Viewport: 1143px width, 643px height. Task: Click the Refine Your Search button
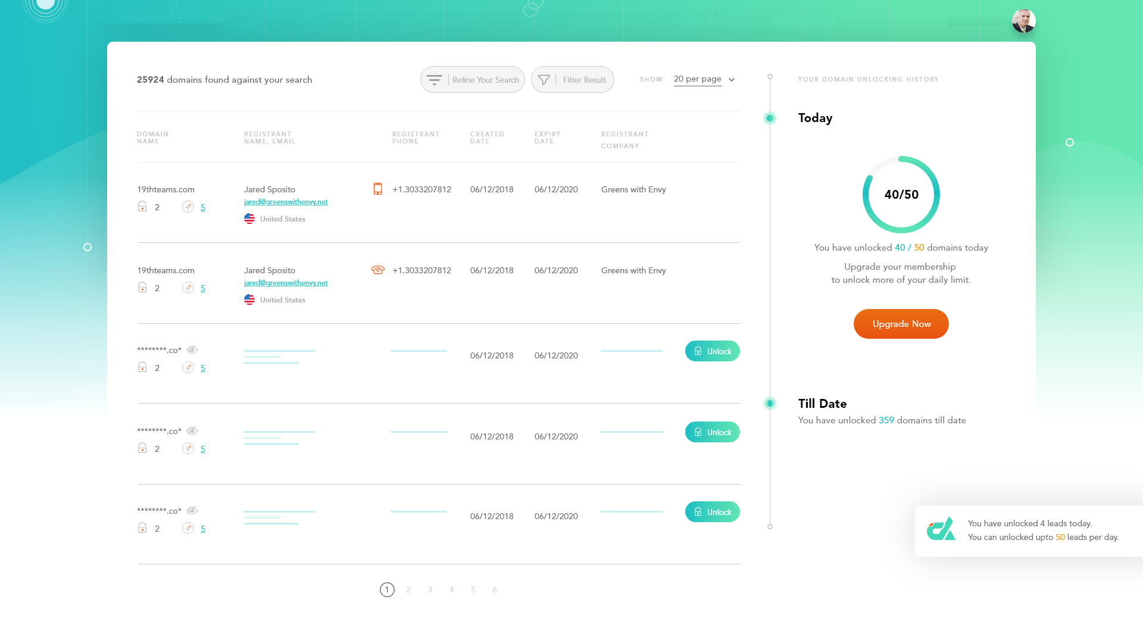pyautogui.click(x=473, y=79)
